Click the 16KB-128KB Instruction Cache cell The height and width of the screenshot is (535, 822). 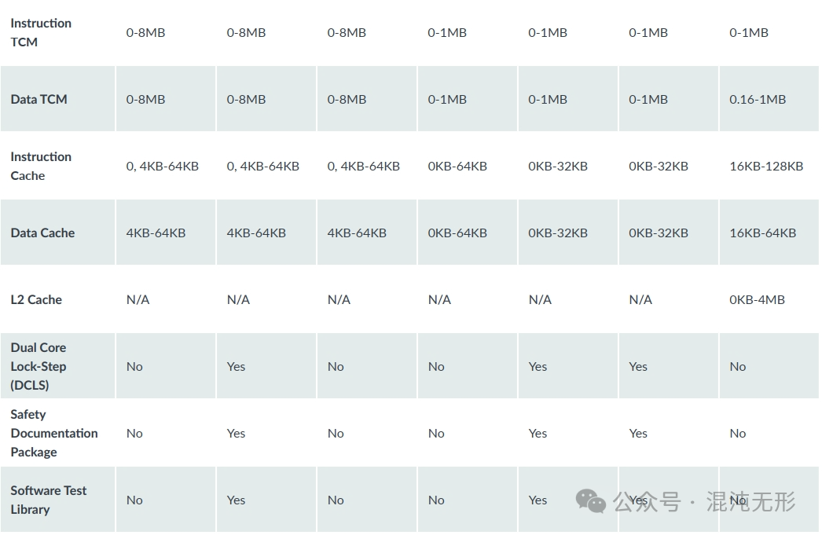(x=766, y=166)
